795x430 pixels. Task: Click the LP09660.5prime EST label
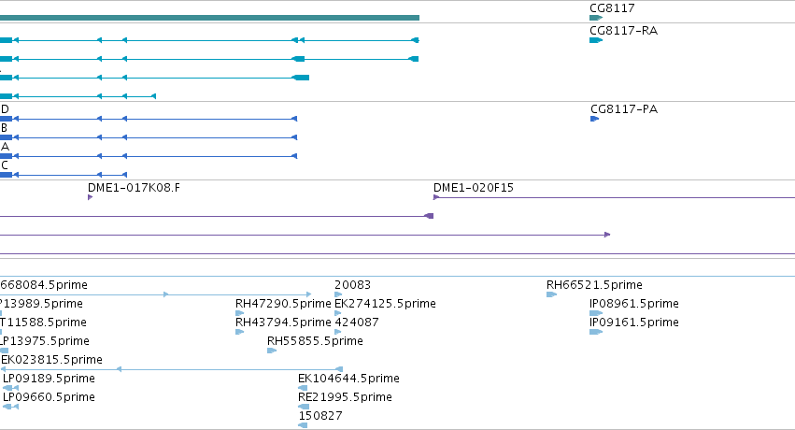pyautogui.click(x=49, y=397)
